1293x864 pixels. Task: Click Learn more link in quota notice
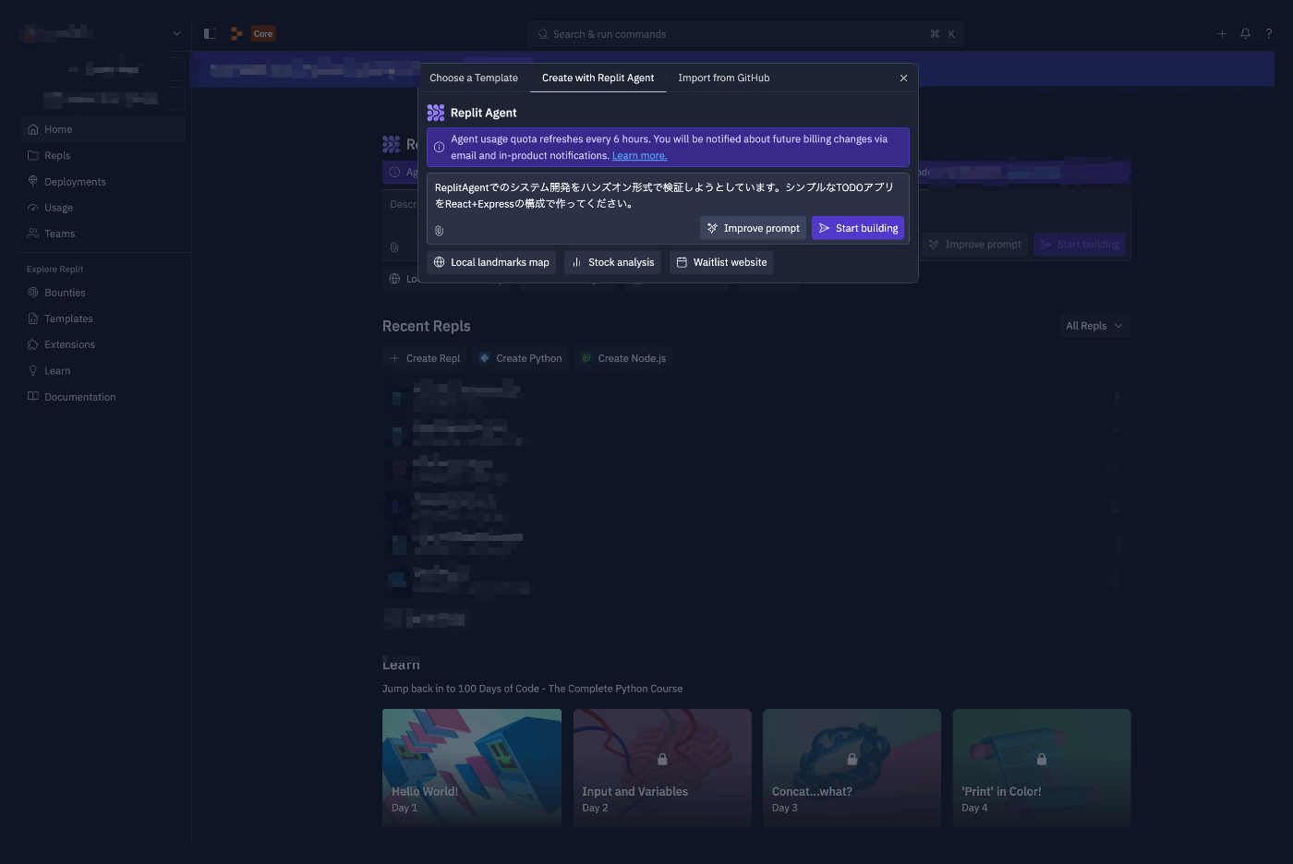pos(639,156)
